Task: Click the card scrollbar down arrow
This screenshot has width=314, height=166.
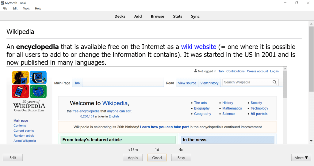Action: [x=311, y=141]
